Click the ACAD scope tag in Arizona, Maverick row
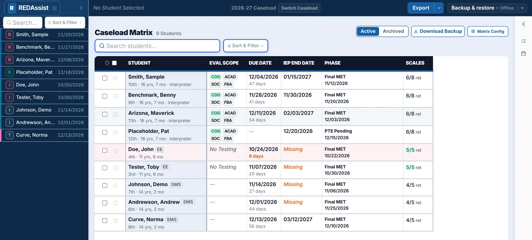 coord(230,113)
